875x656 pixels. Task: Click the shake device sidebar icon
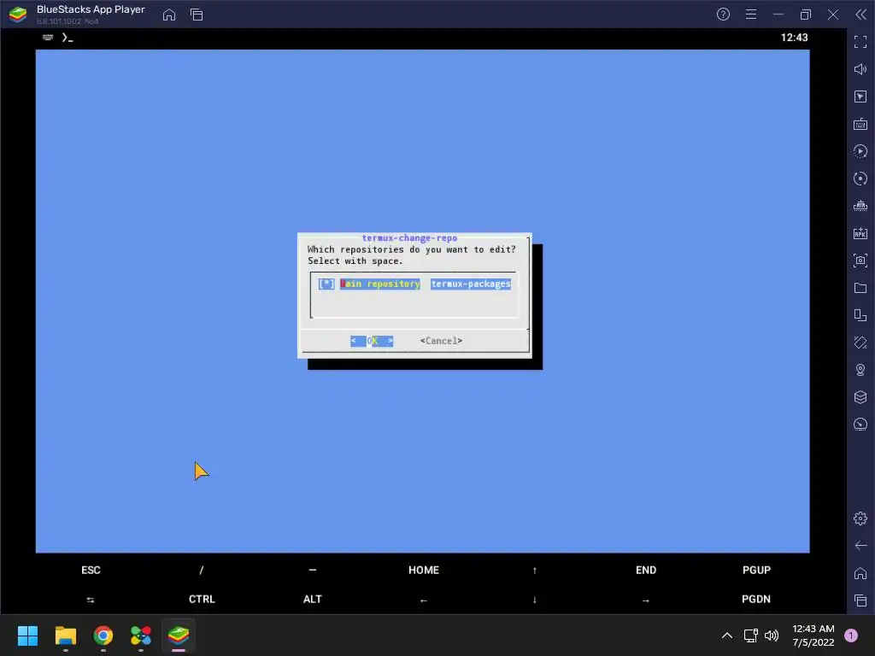point(860,342)
